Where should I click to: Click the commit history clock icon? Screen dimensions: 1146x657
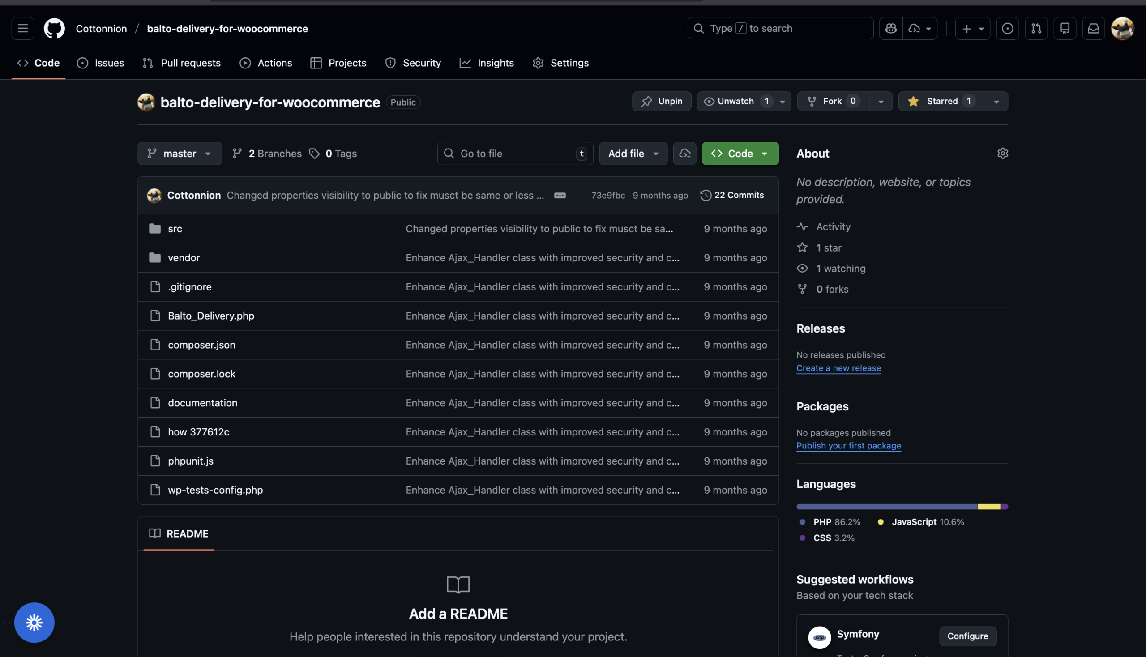706,195
